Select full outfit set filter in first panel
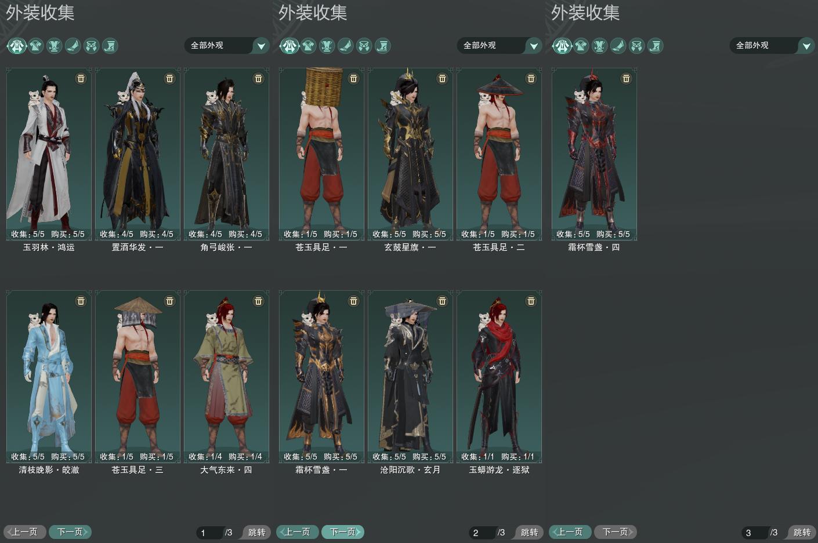This screenshot has height=543, width=818. tap(17, 46)
